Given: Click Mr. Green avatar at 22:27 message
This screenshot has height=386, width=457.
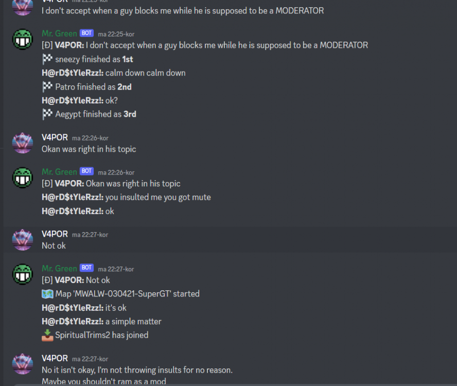Looking at the screenshot, I should pyautogui.click(x=23, y=274).
